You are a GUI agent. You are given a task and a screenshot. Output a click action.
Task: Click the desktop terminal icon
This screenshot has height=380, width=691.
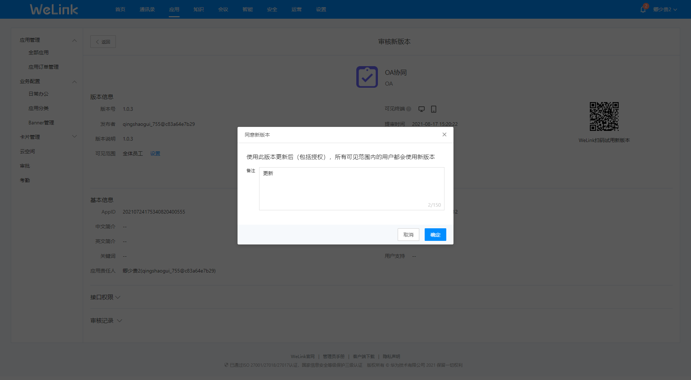(421, 109)
